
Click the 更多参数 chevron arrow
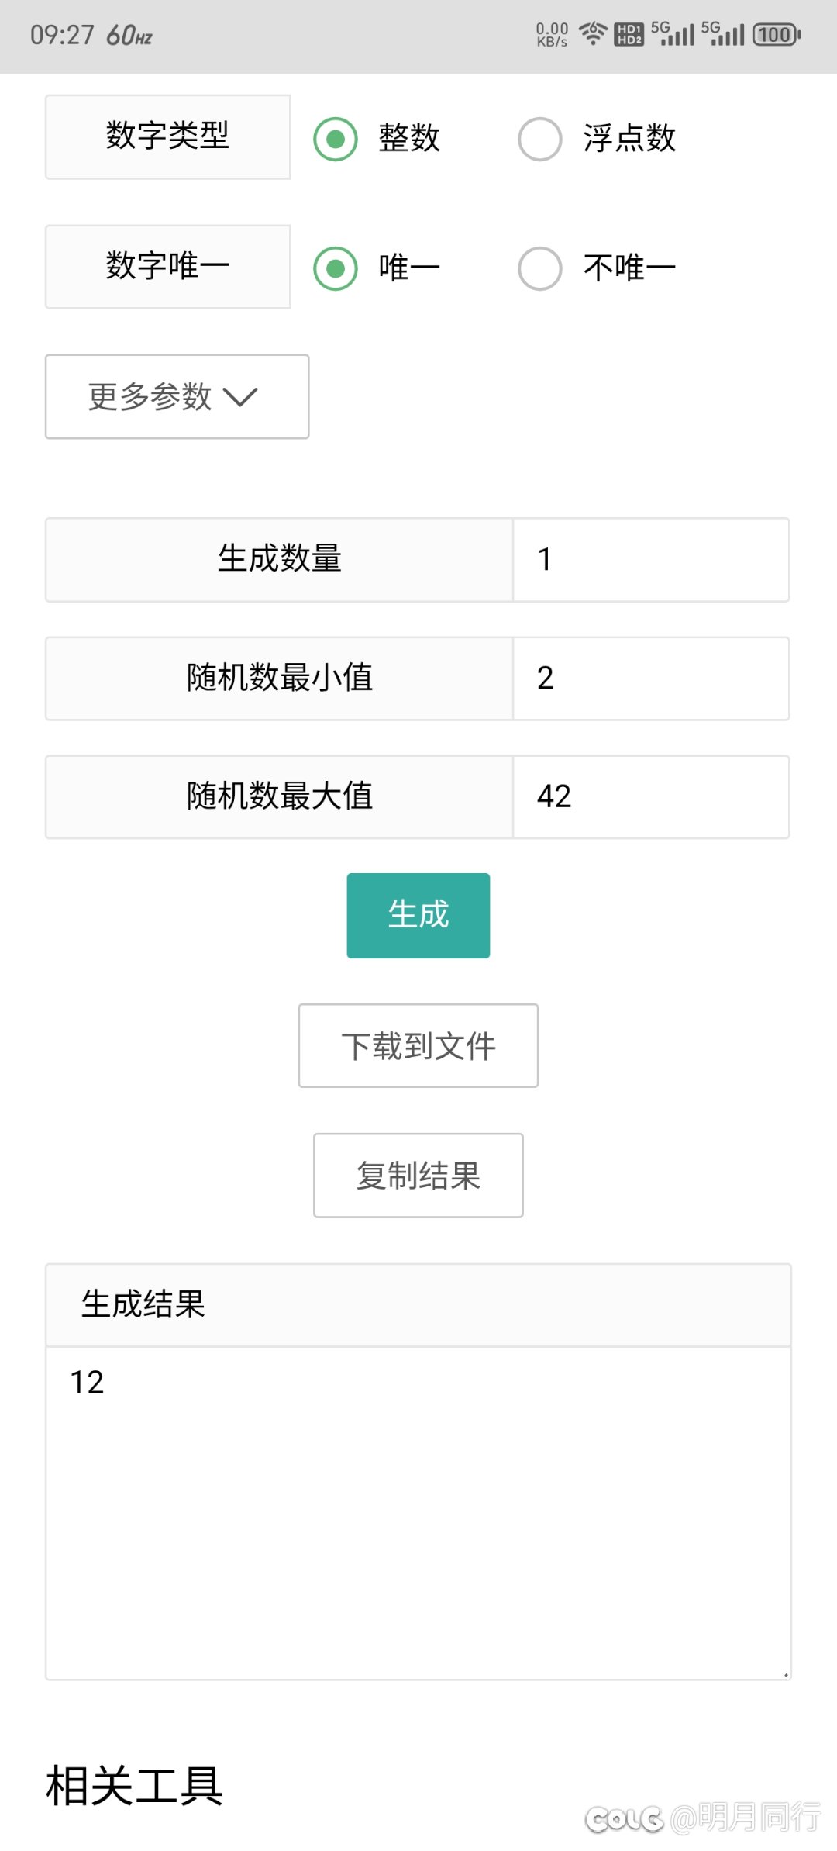coord(240,397)
